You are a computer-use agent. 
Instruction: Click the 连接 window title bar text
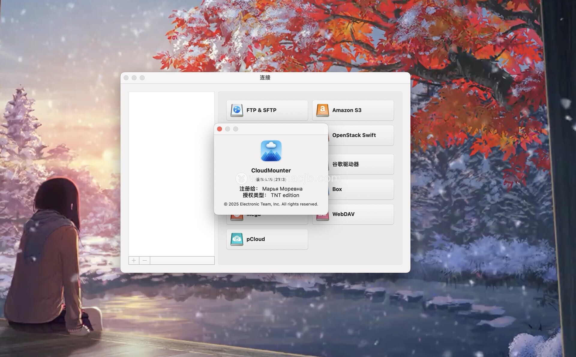[265, 78]
